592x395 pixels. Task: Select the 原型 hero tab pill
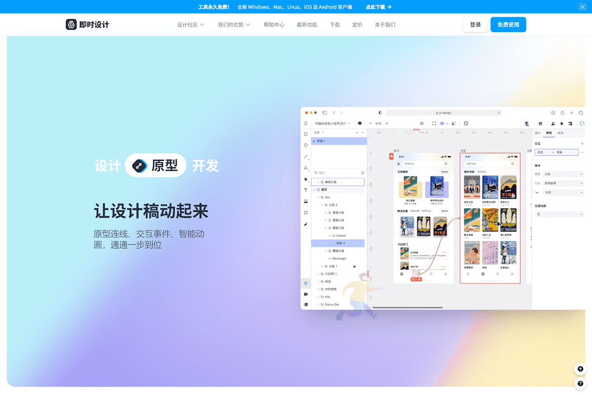click(155, 165)
